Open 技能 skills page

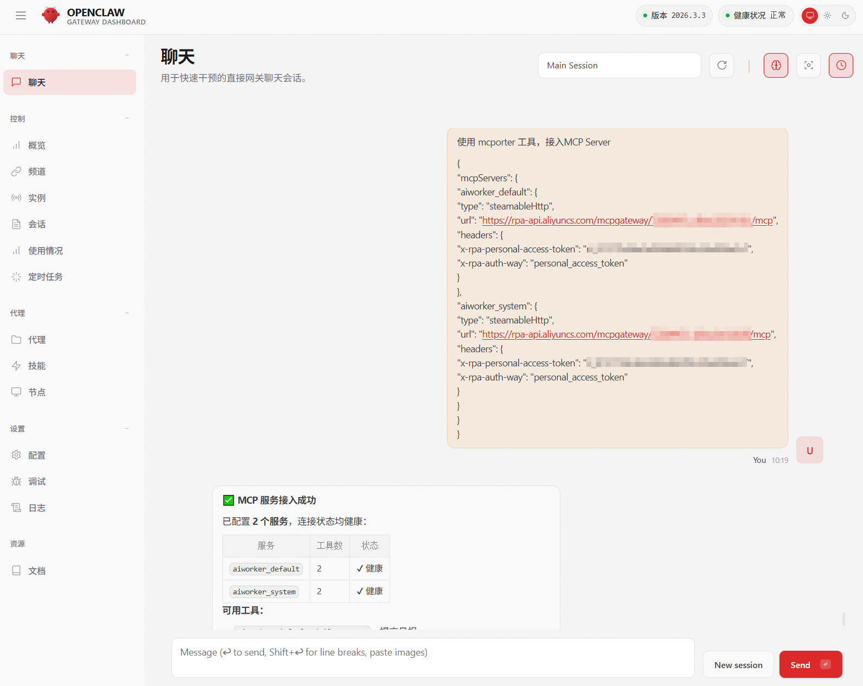click(69, 366)
